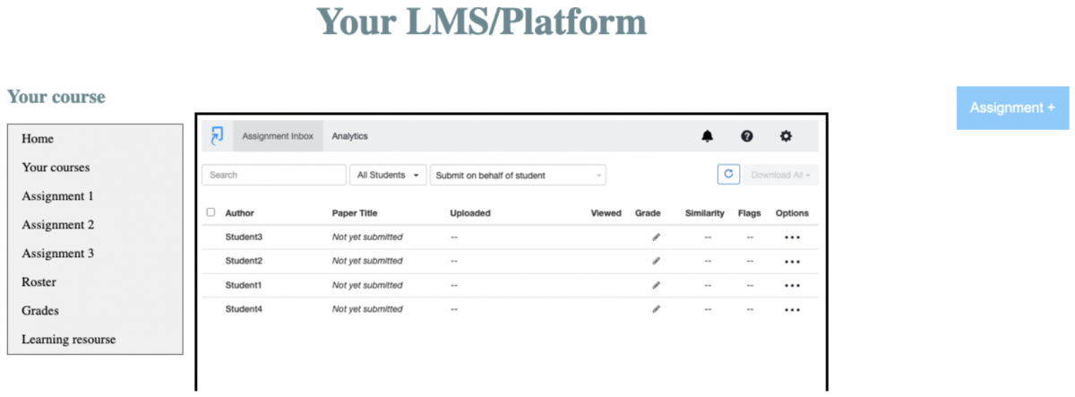The image size is (1075, 397).
Task: Toggle the select all checkbox
Action: [211, 212]
